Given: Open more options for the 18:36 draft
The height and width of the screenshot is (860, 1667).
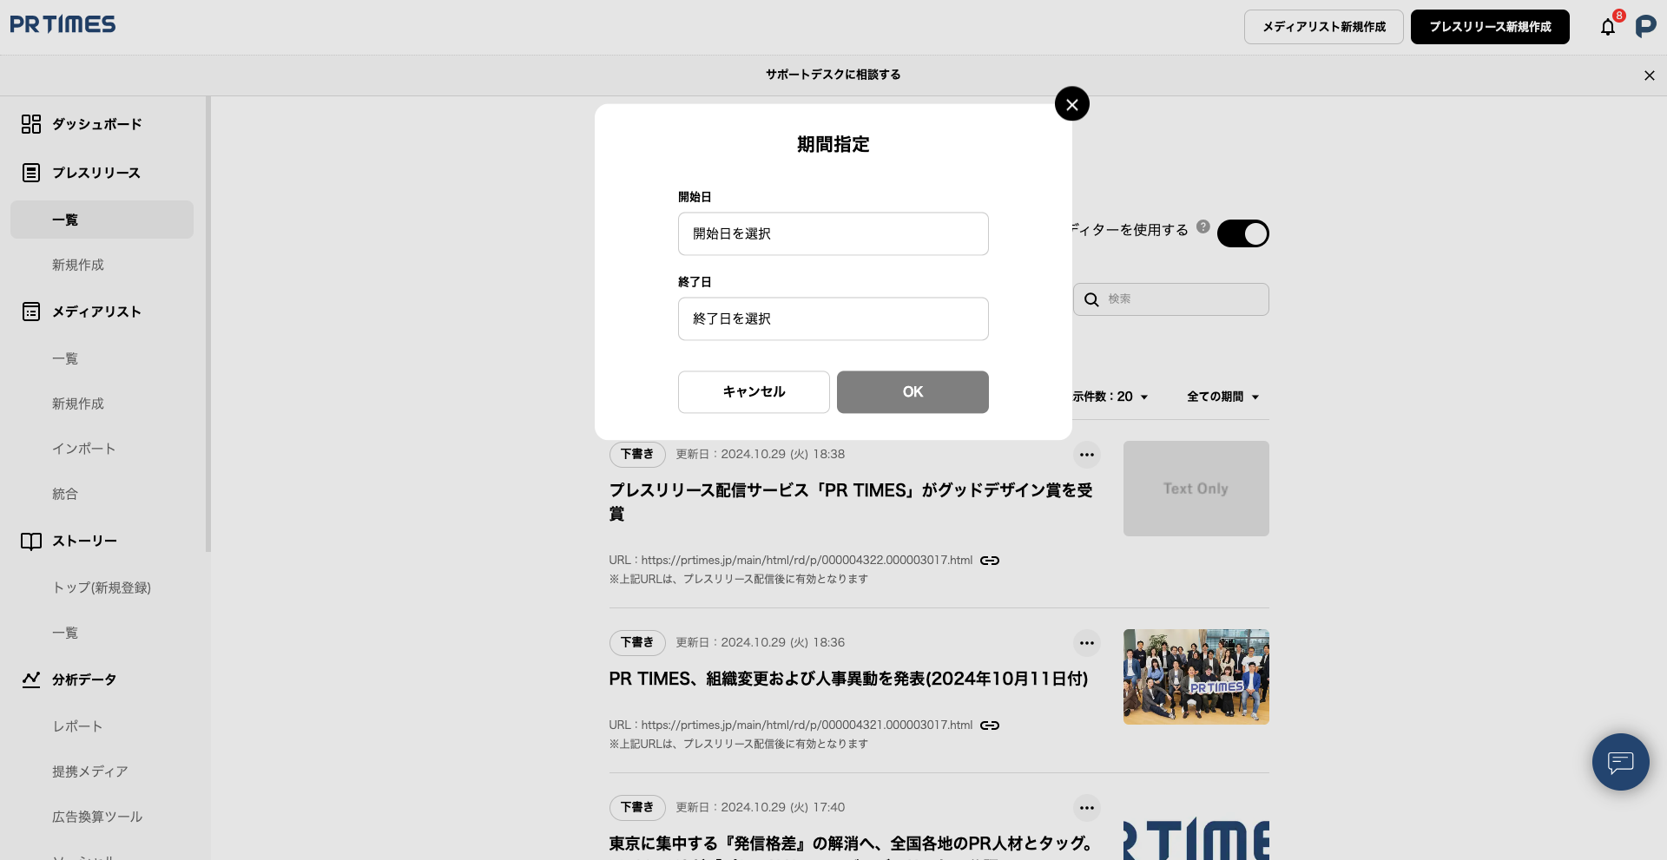Looking at the screenshot, I should pos(1087,643).
